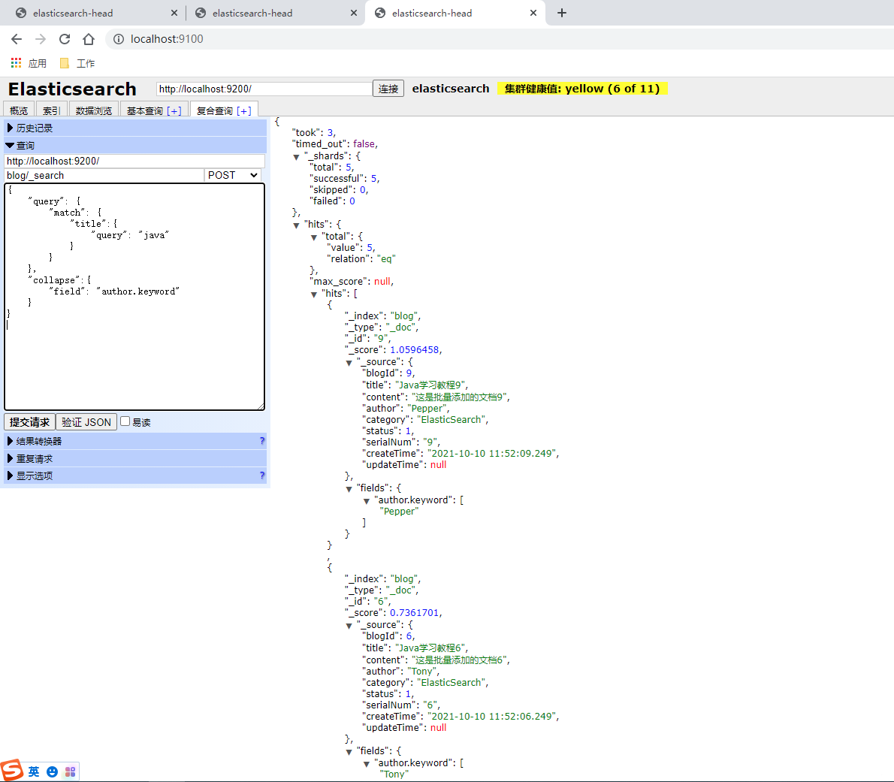Open the Sogou toolbox grid icon
The image size is (894, 782).
coord(70,771)
